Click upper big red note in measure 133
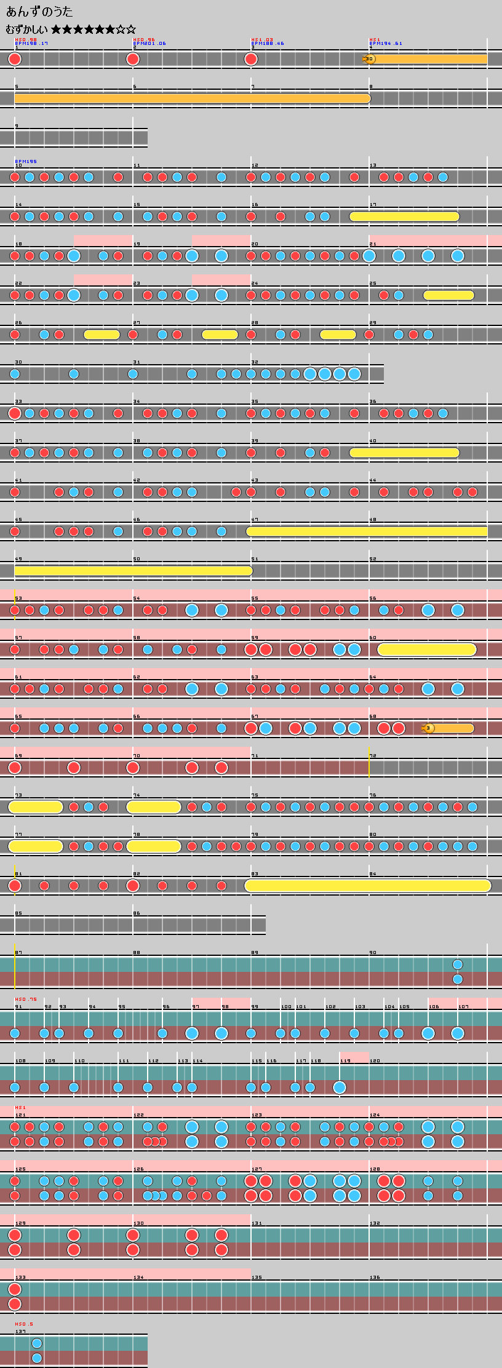The image size is (502, 1368). (x=15, y=1289)
